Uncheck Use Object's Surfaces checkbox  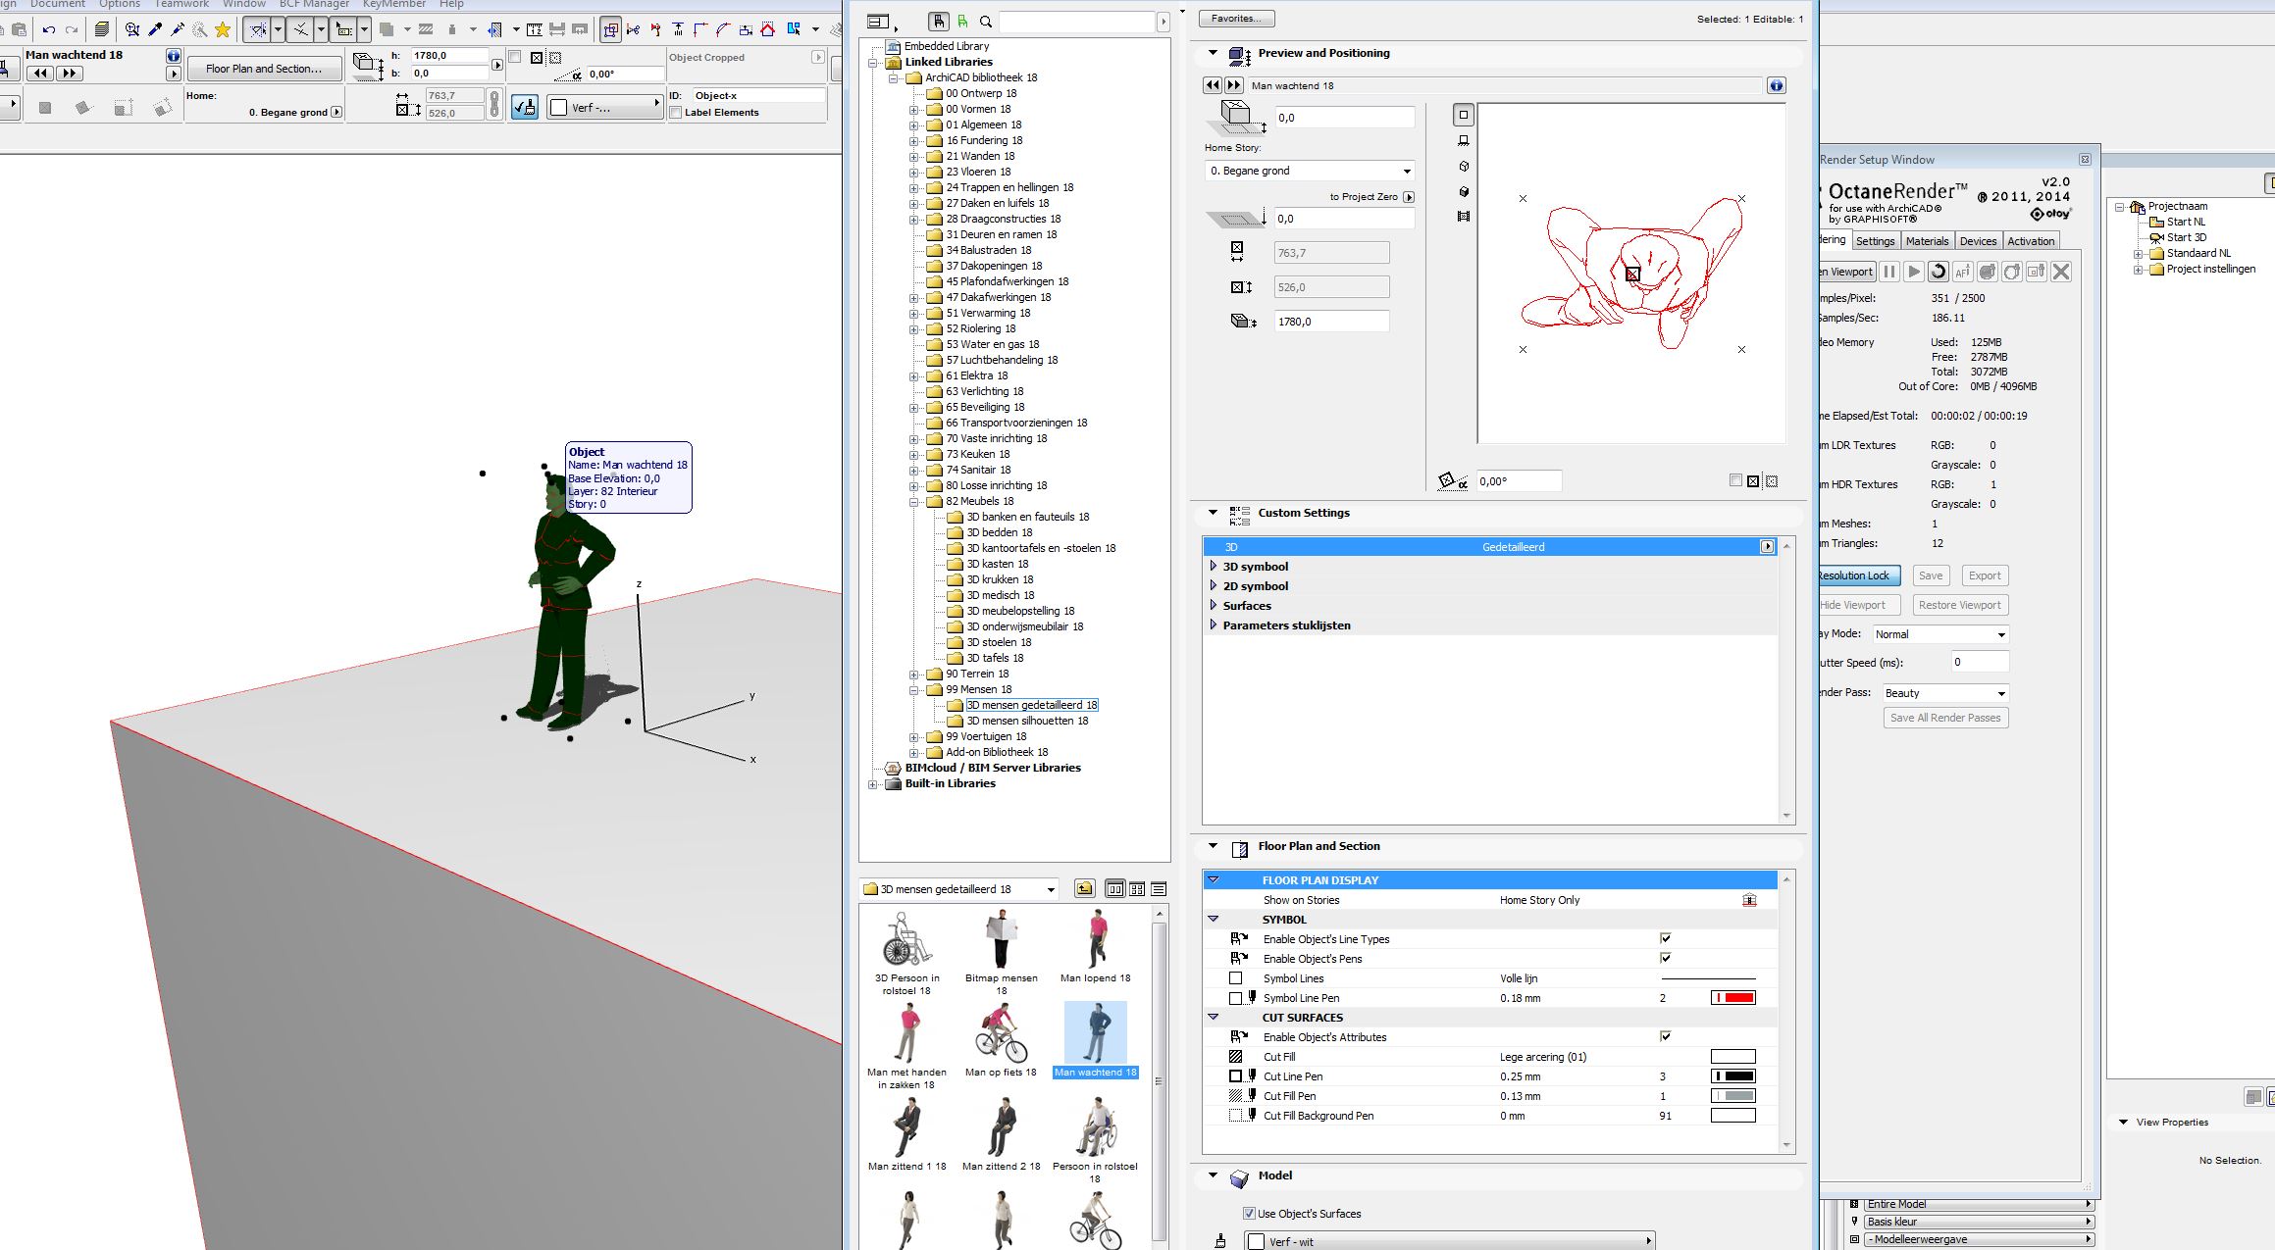[1249, 1214]
